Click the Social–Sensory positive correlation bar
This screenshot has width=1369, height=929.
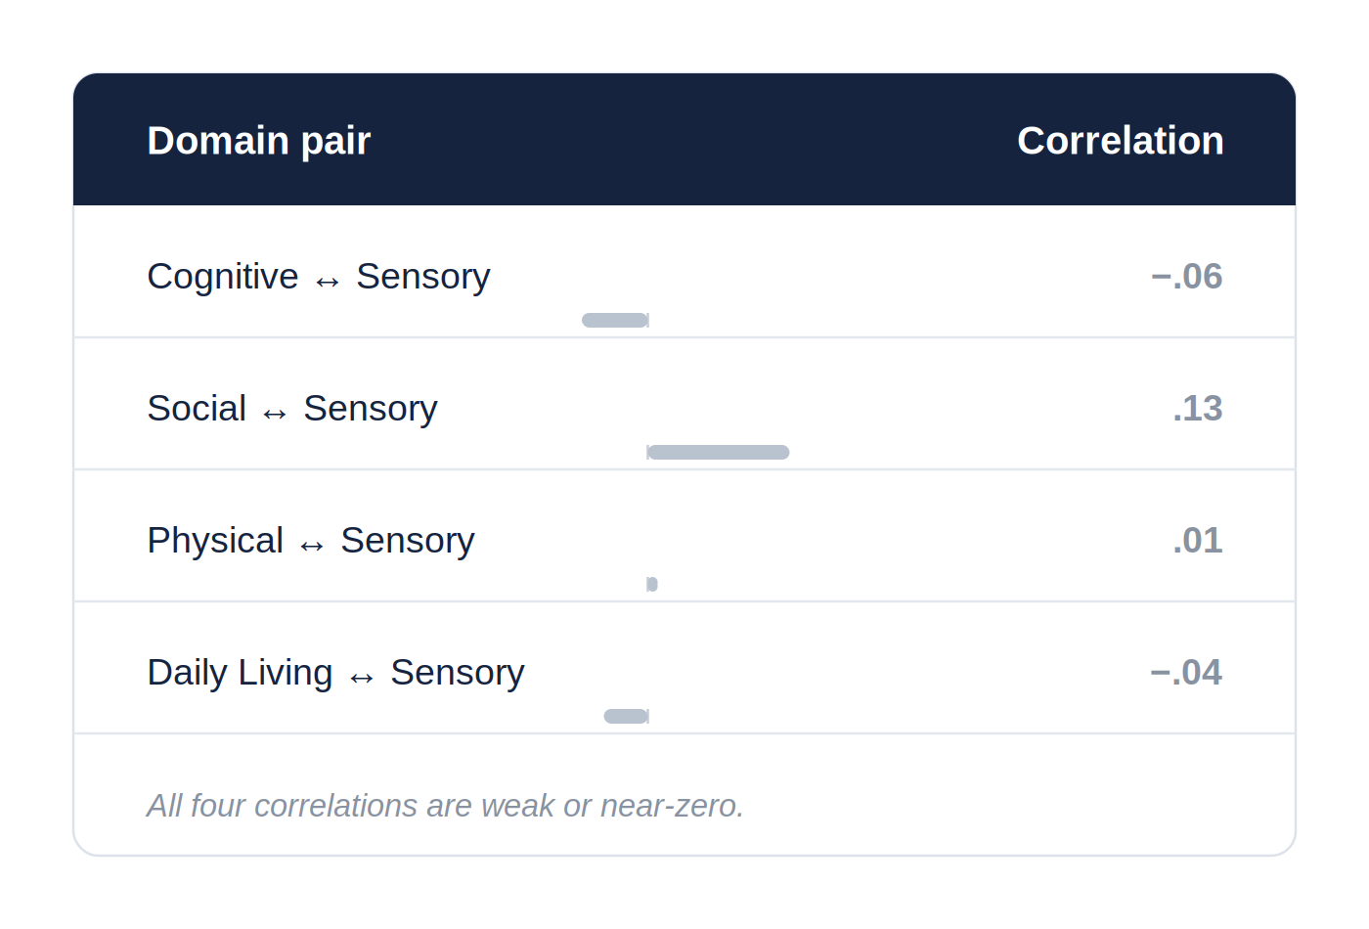point(718,453)
